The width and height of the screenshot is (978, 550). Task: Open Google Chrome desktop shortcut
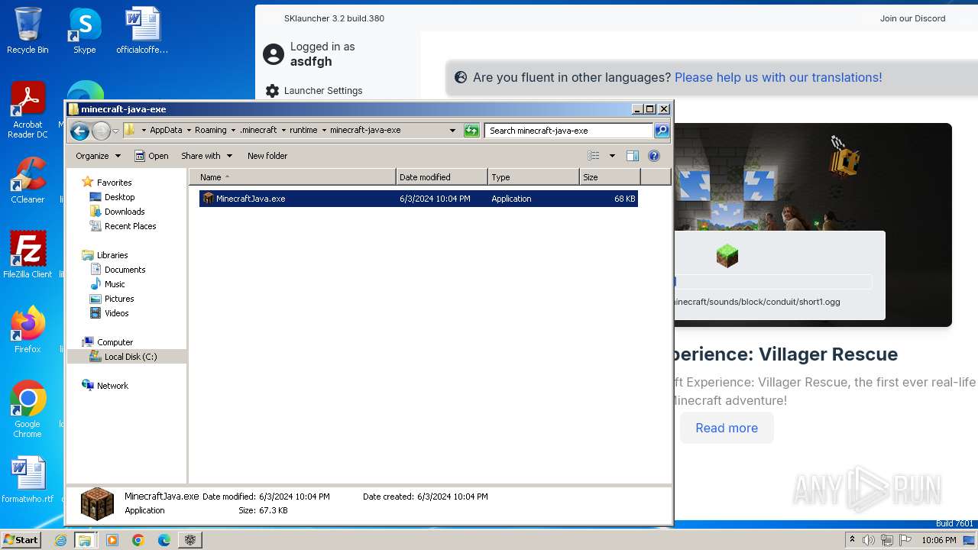pos(28,409)
